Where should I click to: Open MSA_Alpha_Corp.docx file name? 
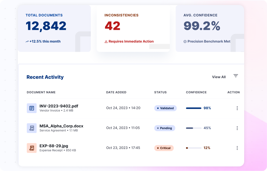(x=61, y=126)
